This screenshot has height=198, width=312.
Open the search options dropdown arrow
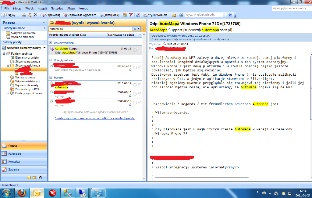point(139,29)
